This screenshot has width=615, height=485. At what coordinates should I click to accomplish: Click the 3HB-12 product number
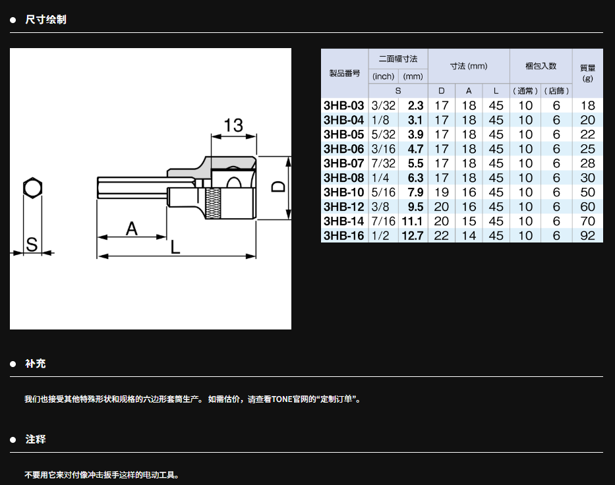point(344,207)
